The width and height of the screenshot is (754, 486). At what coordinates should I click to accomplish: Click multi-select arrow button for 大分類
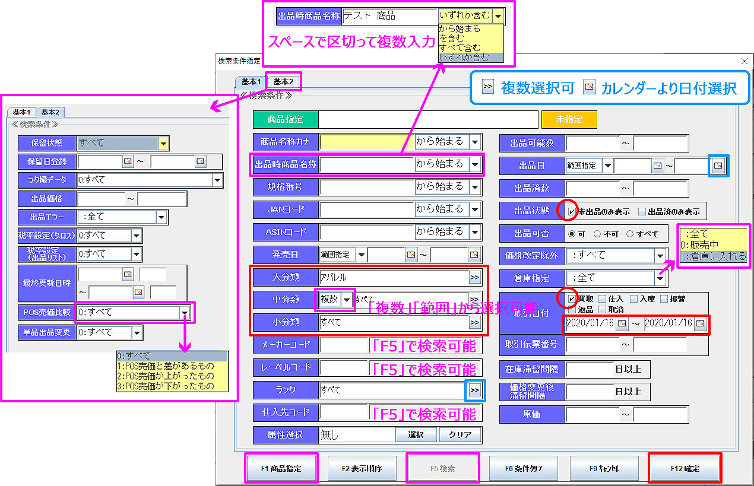(x=474, y=277)
